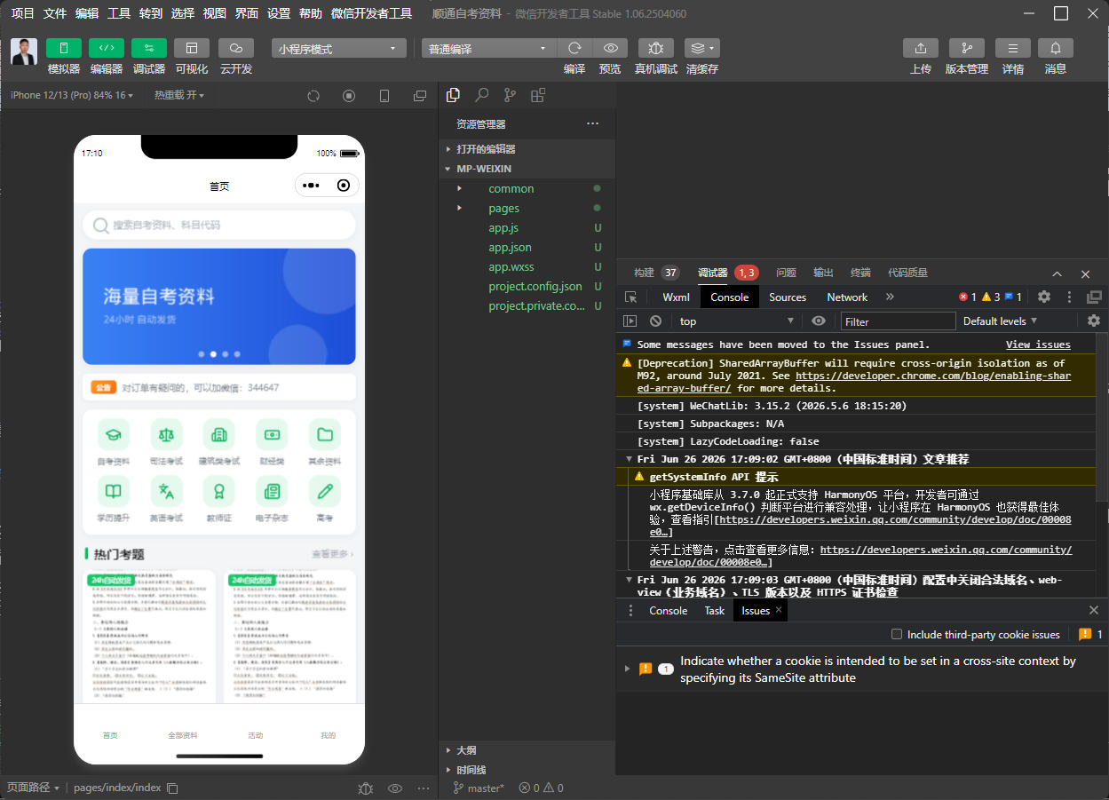The width and height of the screenshot is (1109, 800).
Task: Open the iPhone 12/13 (Pro) device dropdown
Action: point(72,95)
